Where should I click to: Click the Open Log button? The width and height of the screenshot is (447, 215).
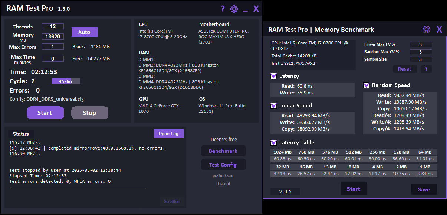coord(168,134)
